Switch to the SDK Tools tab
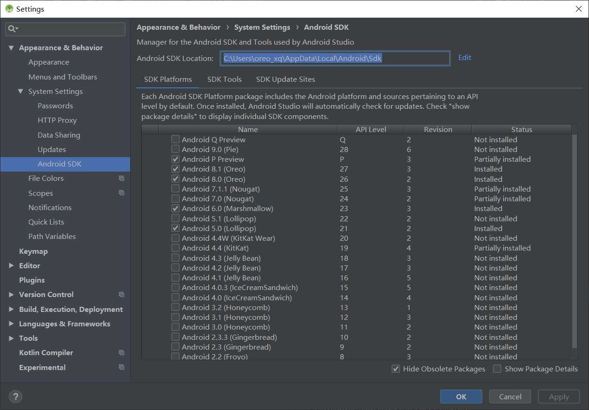 point(225,79)
